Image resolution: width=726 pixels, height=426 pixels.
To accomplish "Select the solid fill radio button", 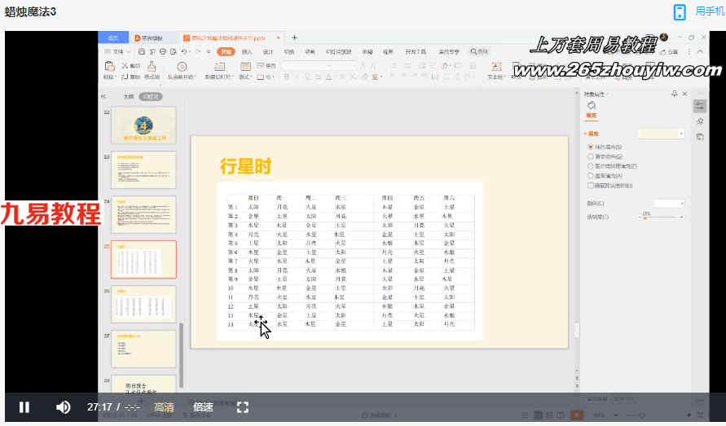I will 591,147.
